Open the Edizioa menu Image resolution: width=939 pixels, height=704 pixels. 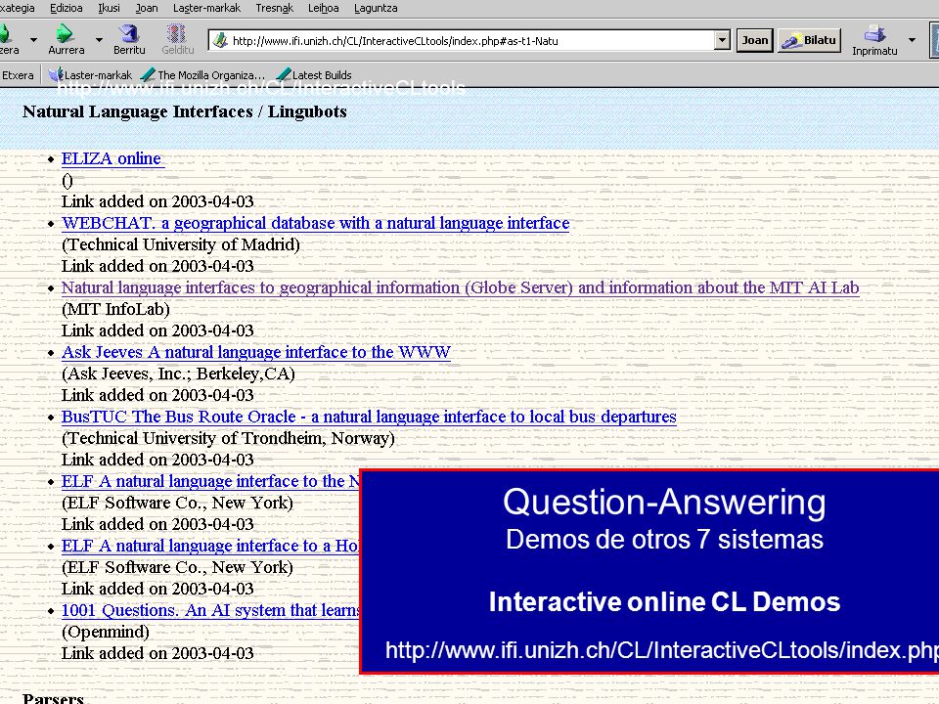tap(66, 8)
